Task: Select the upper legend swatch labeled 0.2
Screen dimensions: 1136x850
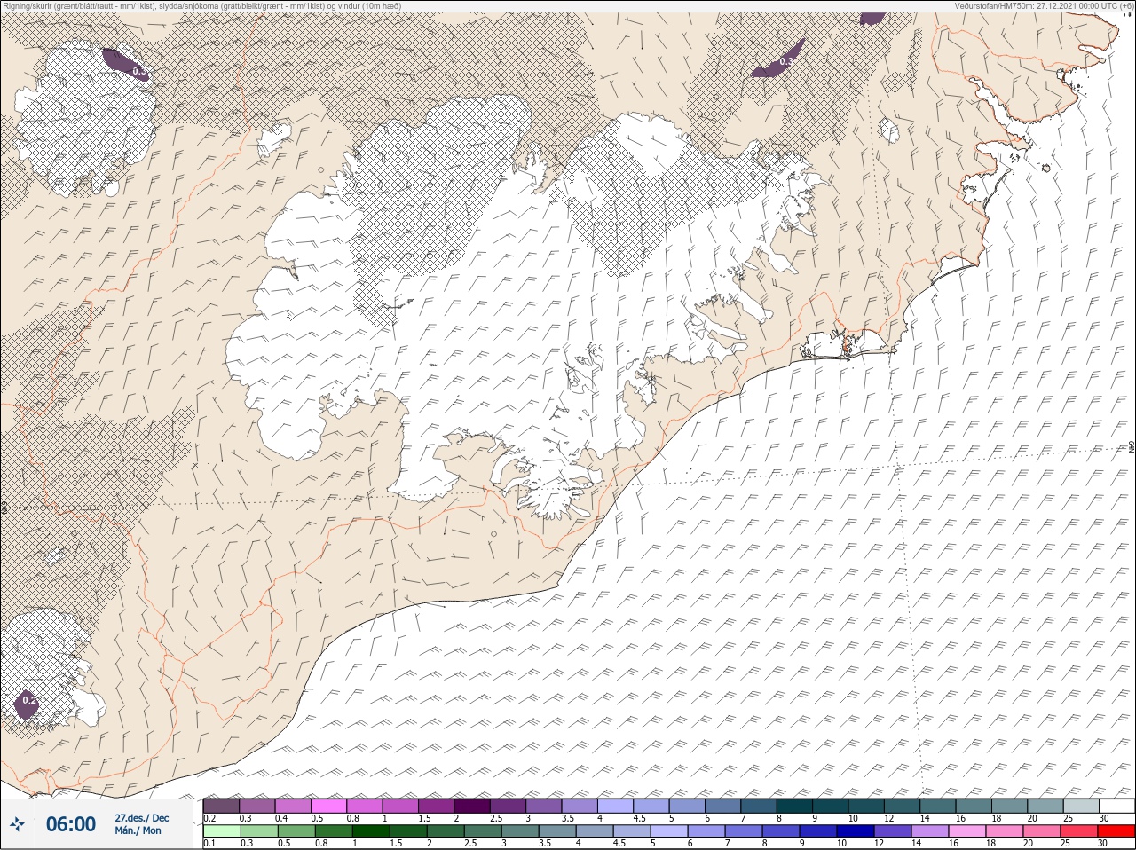Action: pyautogui.click(x=221, y=806)
